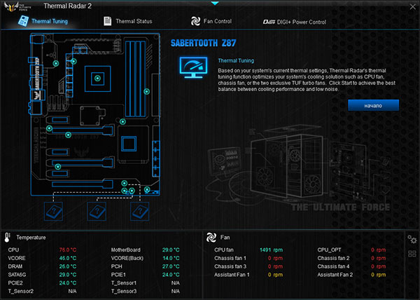Viewport: 420px width, 300px height.
Task: Click the CPU fan rpm reading
Action: pyautogui.click(x=271, y=250)
